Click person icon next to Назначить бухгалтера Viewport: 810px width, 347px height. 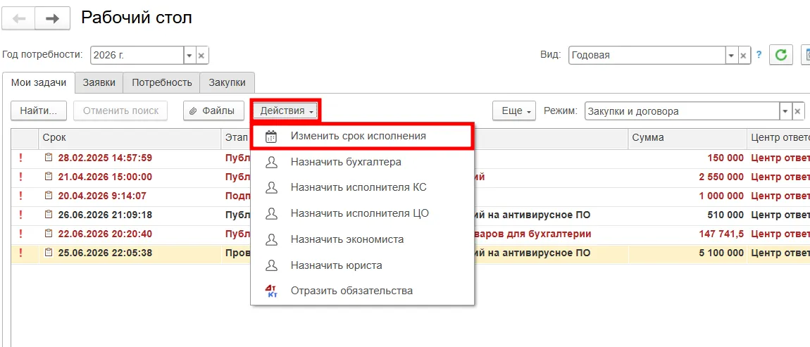(270, 162)
